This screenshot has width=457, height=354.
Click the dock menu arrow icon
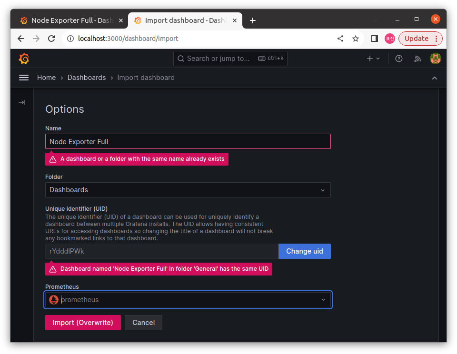pos(22,102)
